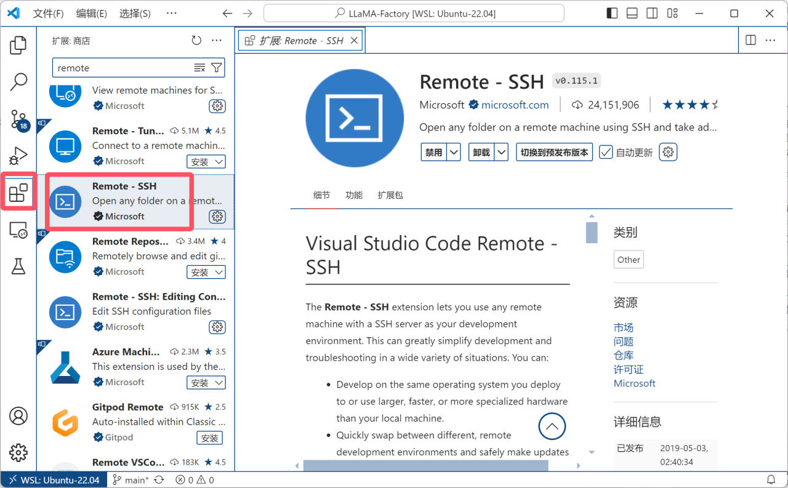Expand the 卸载 dropdown arrow
Viewport: 788px width, 488px height.
click(501, 152)
